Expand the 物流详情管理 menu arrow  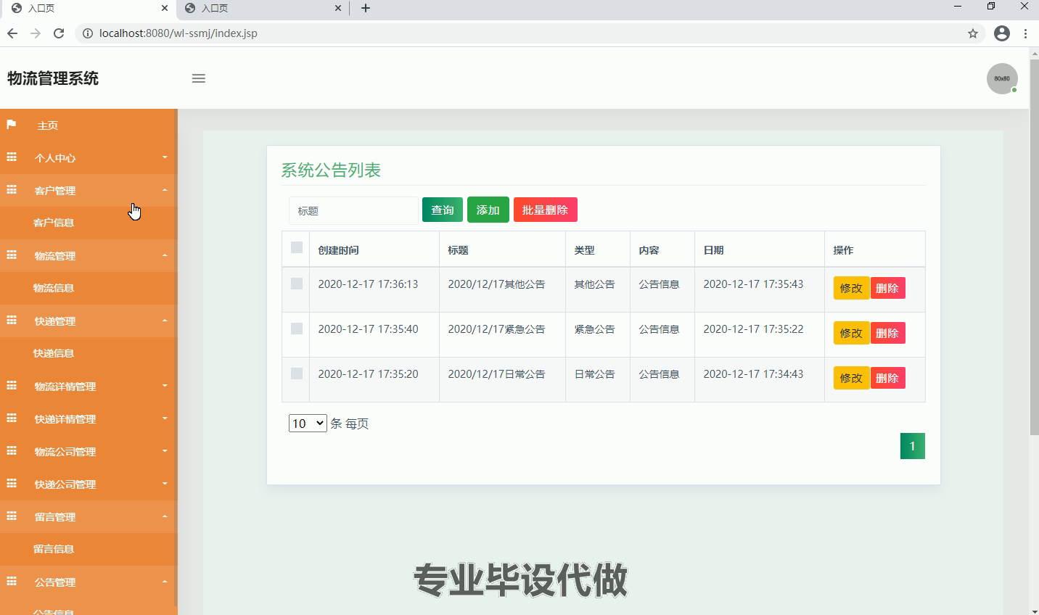click(165, 386)
